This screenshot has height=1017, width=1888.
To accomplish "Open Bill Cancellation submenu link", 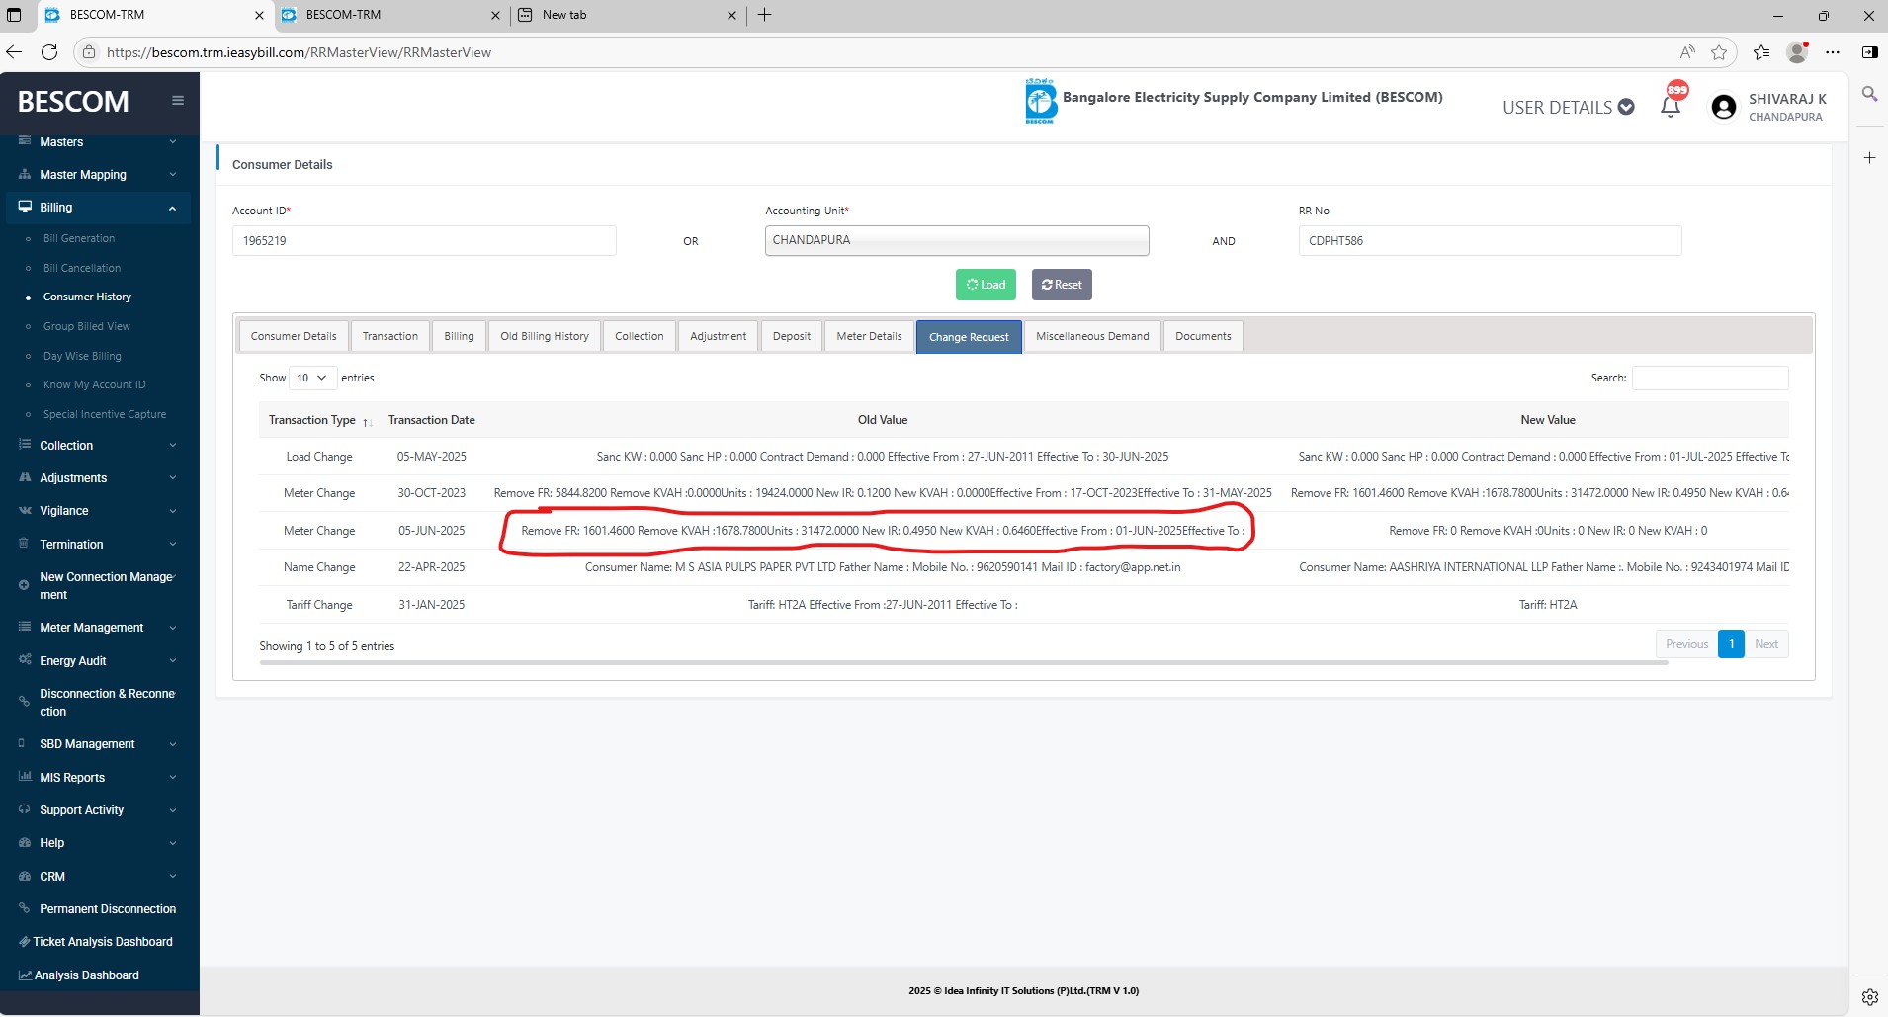I will point(82,268).
